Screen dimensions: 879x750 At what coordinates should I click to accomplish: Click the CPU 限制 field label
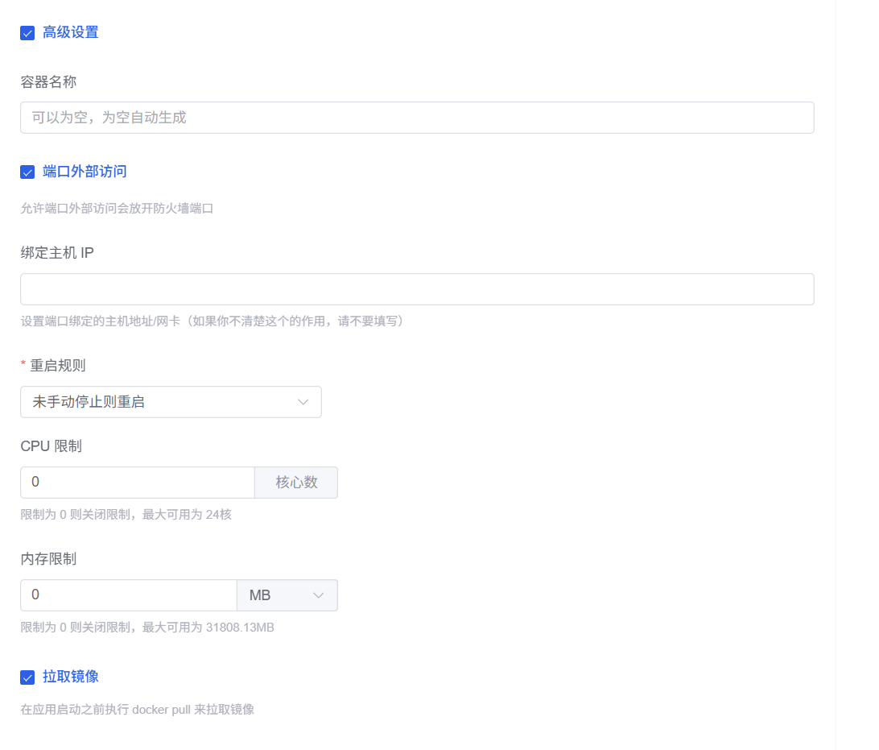tap(51, 445)
